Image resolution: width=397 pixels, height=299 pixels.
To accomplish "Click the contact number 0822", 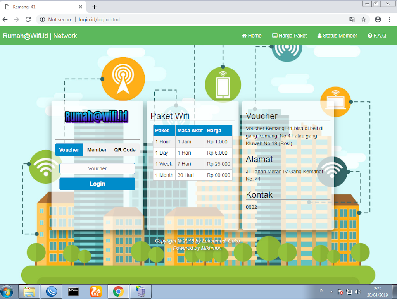I will pyautogui.click(x=251, y=207).
